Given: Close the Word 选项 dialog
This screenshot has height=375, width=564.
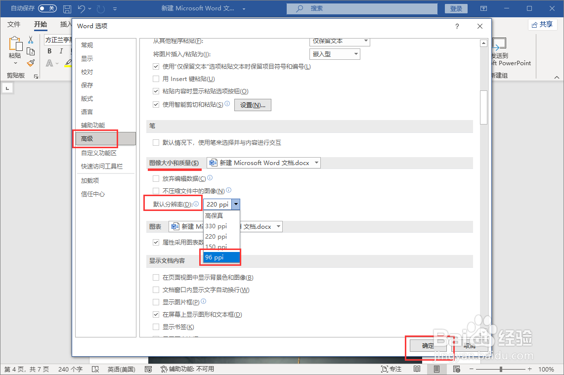Looking at the screenshot, I should coord(480,26).
